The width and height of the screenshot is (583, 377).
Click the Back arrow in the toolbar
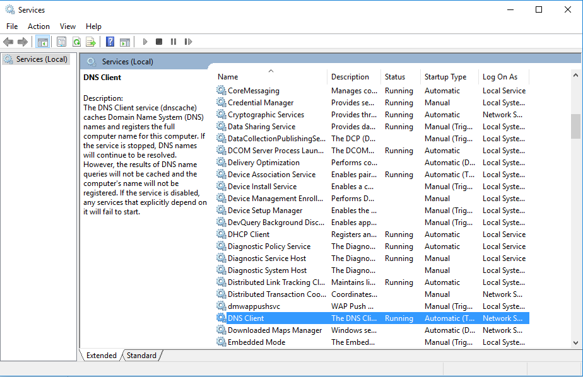coord(8,42)
